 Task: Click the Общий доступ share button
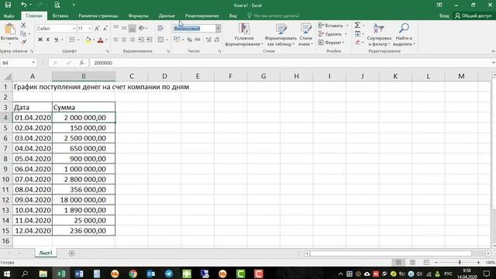pos(474,15)
